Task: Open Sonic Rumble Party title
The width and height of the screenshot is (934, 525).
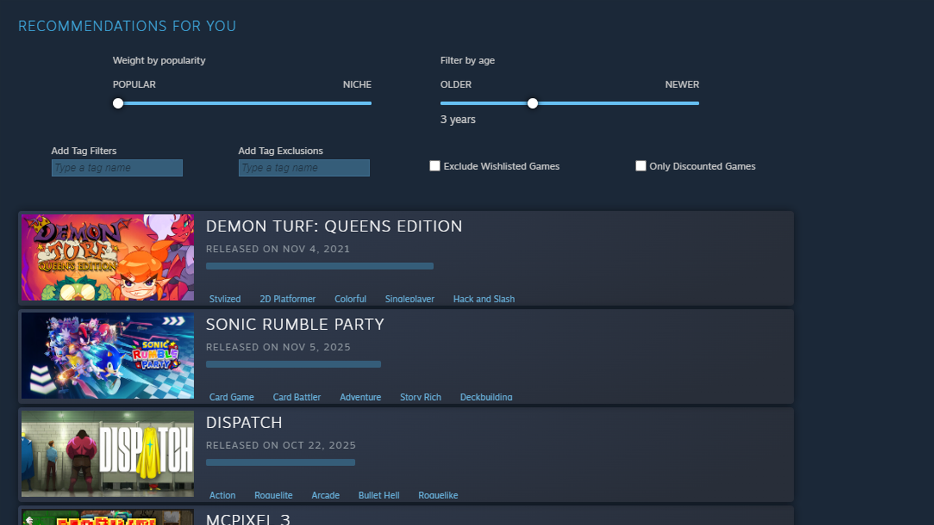Action: [x=295, y=324]
